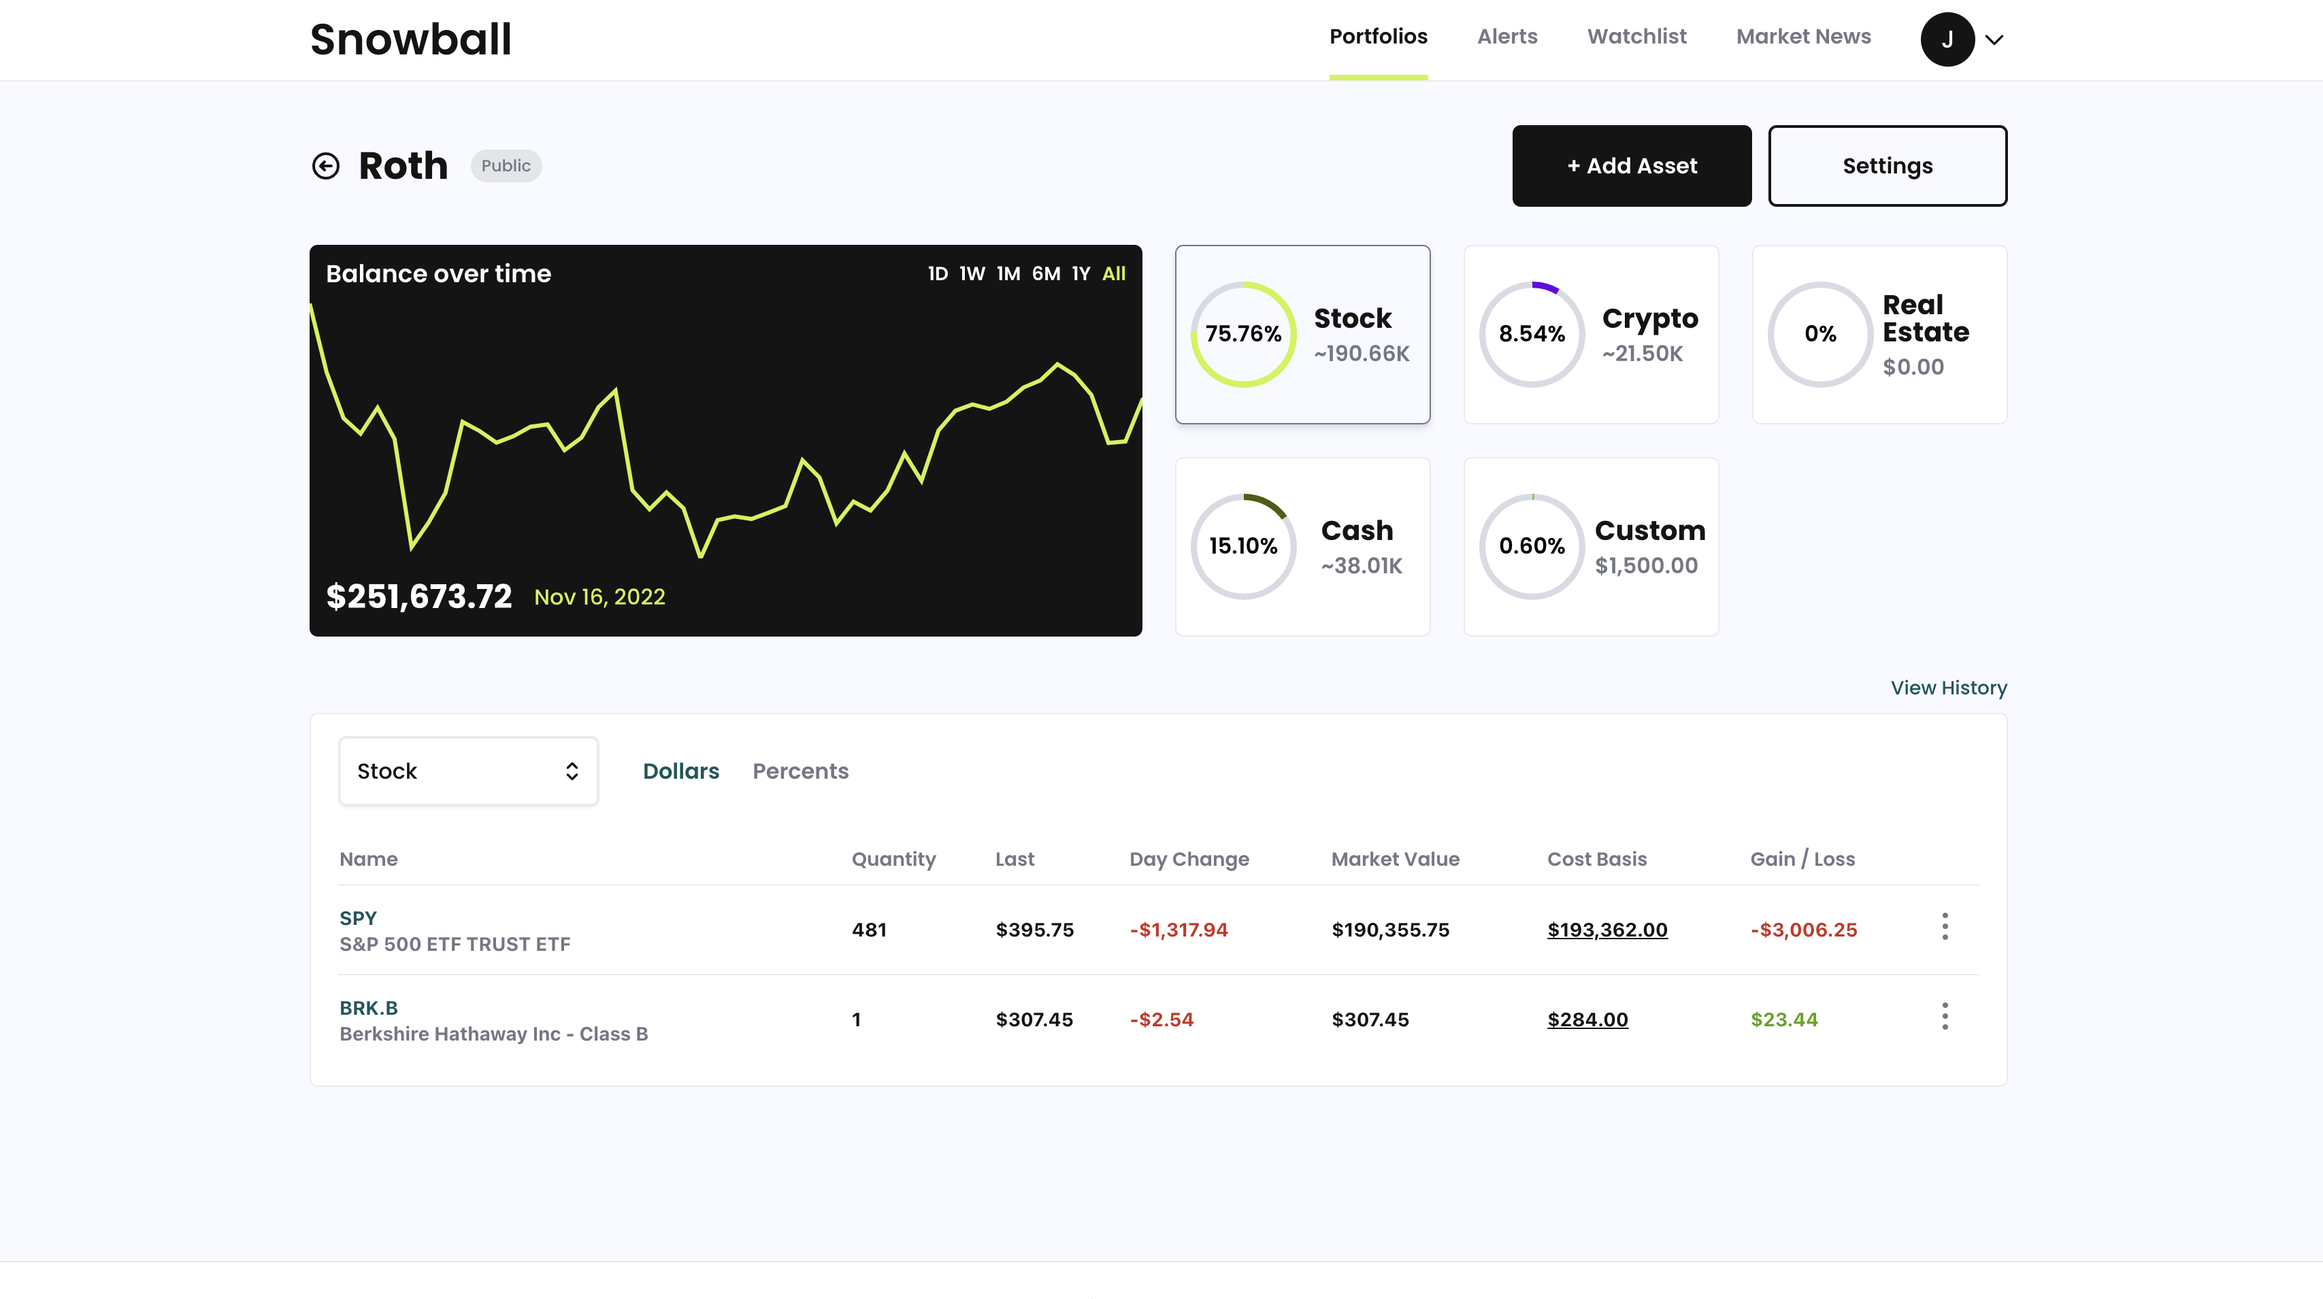This screenshot has width=2323, height=1299.
Task: Click the user avatar labeled J
Action: coord(1946,39)
